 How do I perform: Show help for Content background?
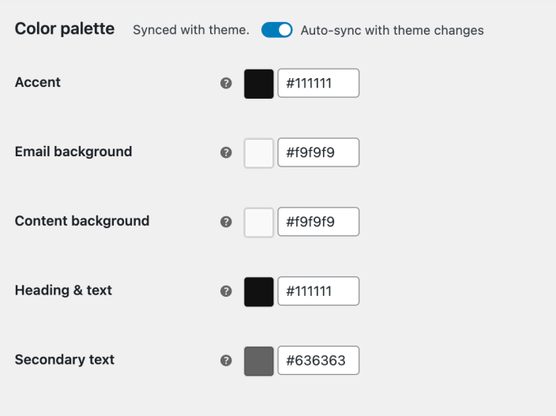pyautogui.click(x=226, y=222)
